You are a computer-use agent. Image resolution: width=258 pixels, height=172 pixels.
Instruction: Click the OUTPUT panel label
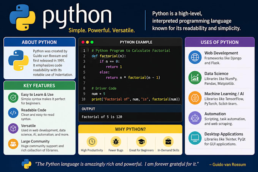click(88, 109)
